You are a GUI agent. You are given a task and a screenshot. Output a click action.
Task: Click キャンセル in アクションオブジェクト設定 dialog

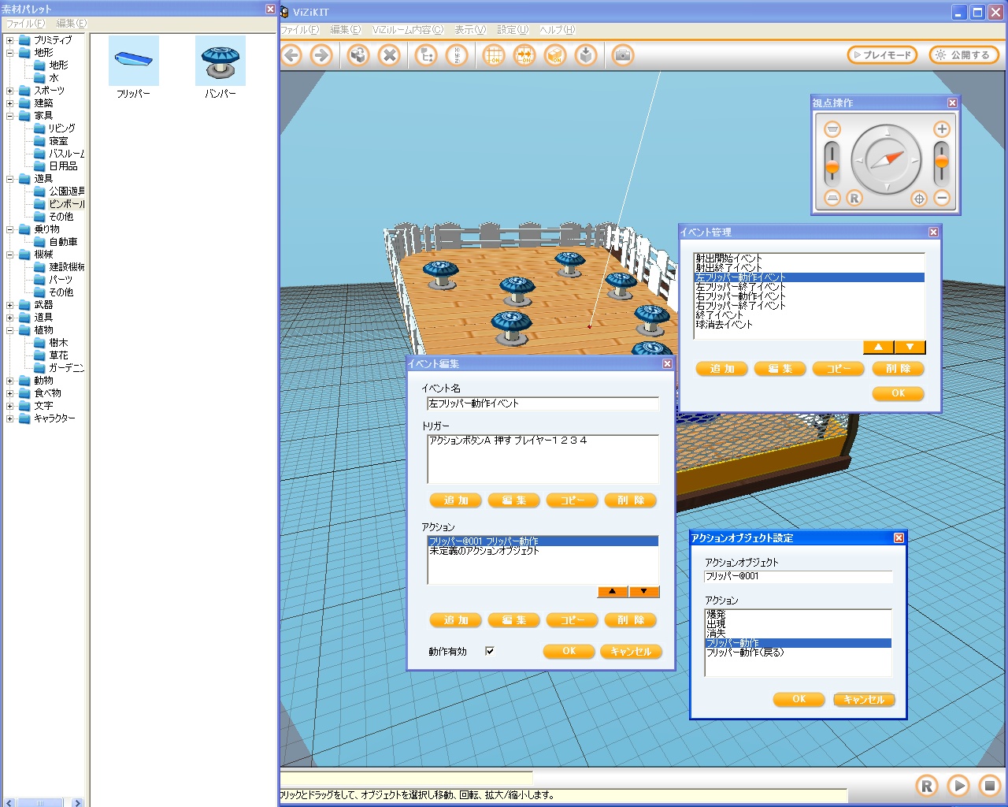click(x=864, y=699)
